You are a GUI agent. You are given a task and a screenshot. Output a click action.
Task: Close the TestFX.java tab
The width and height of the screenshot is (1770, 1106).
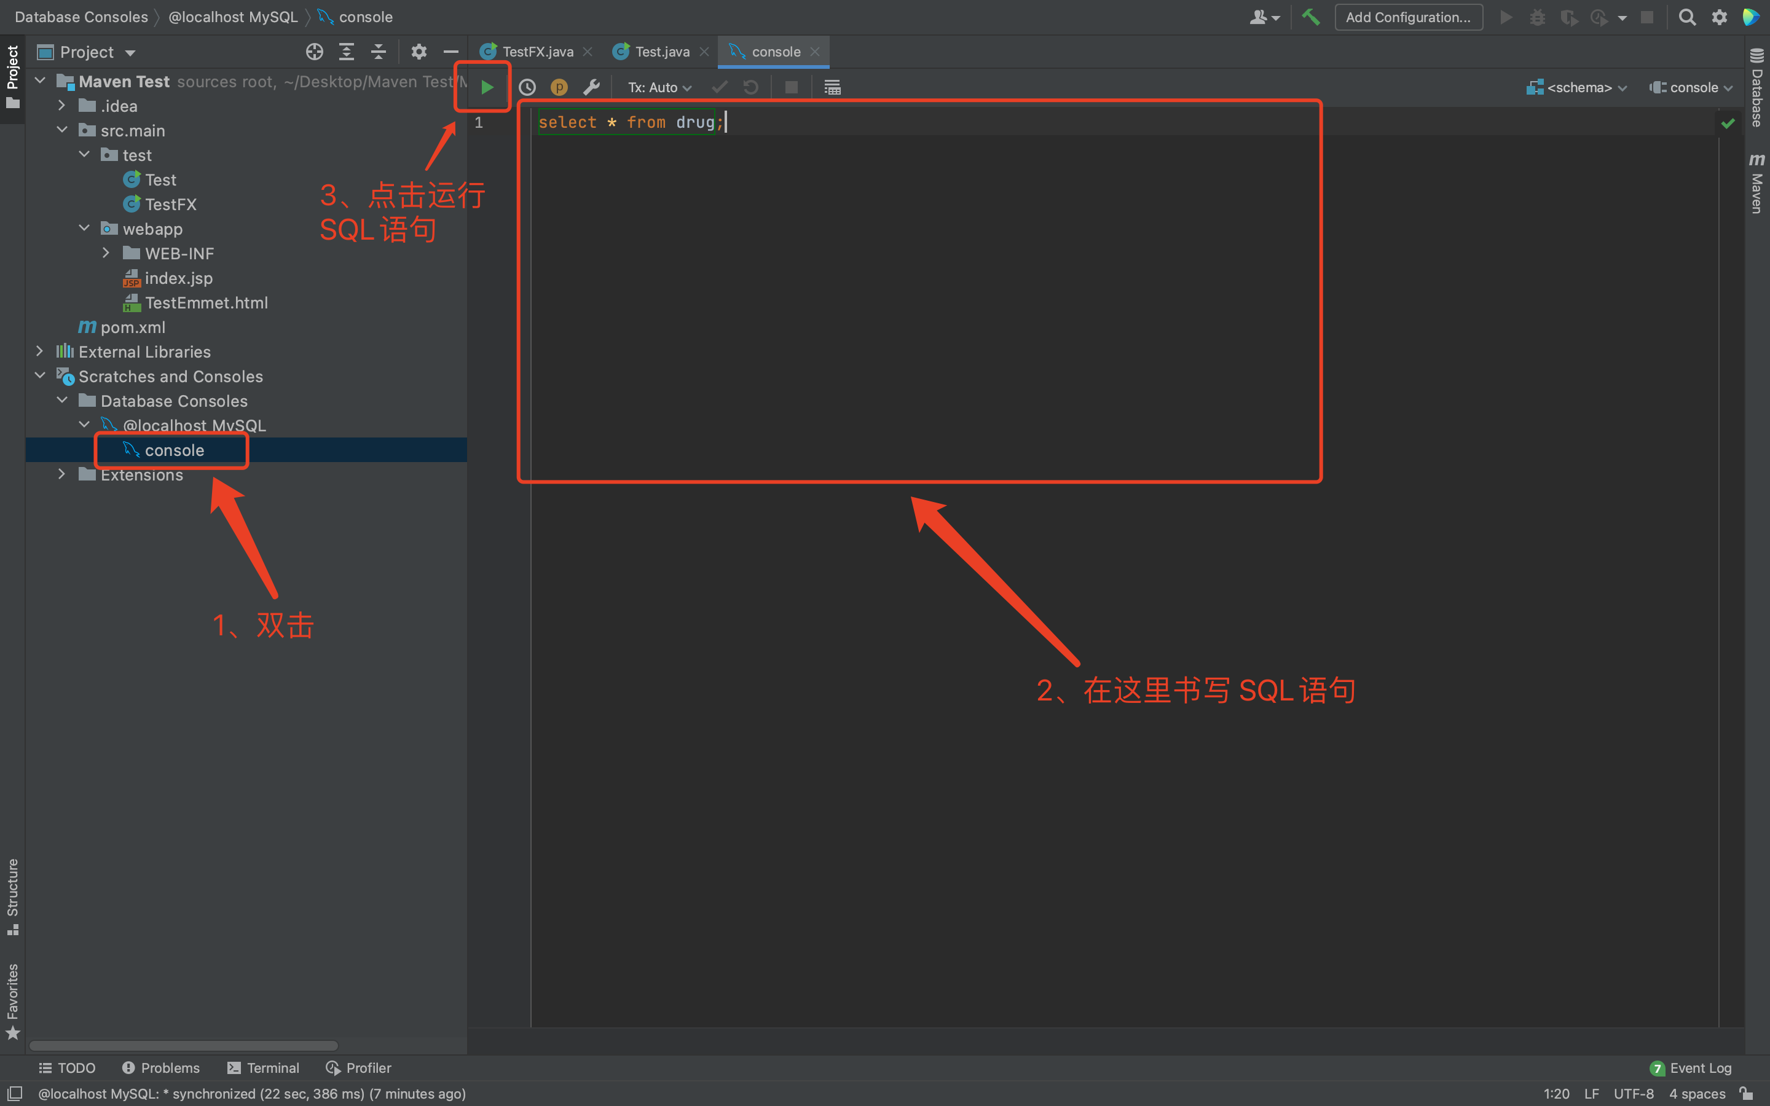[x=588, y=52]
